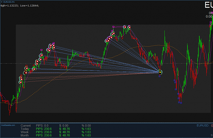Select the Month row label
This screenshot has width=213, height=138.
point(25,135)
